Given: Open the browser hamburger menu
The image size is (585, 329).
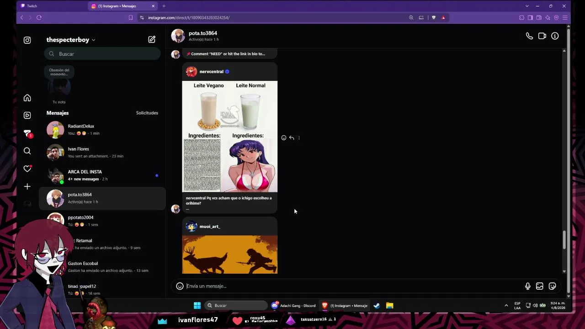Looking at the screenshot, I should pos(565,17).
